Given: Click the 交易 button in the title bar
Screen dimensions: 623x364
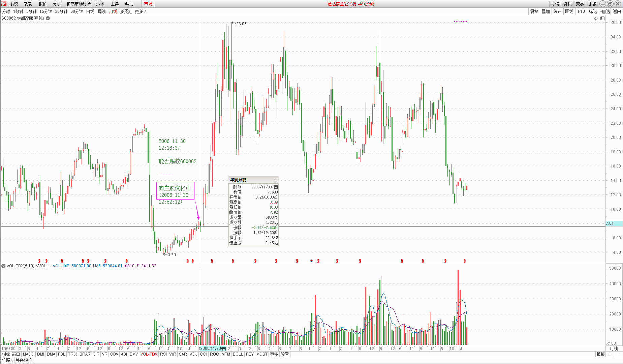Looking at the screenshot, I should tap(580, 4).
